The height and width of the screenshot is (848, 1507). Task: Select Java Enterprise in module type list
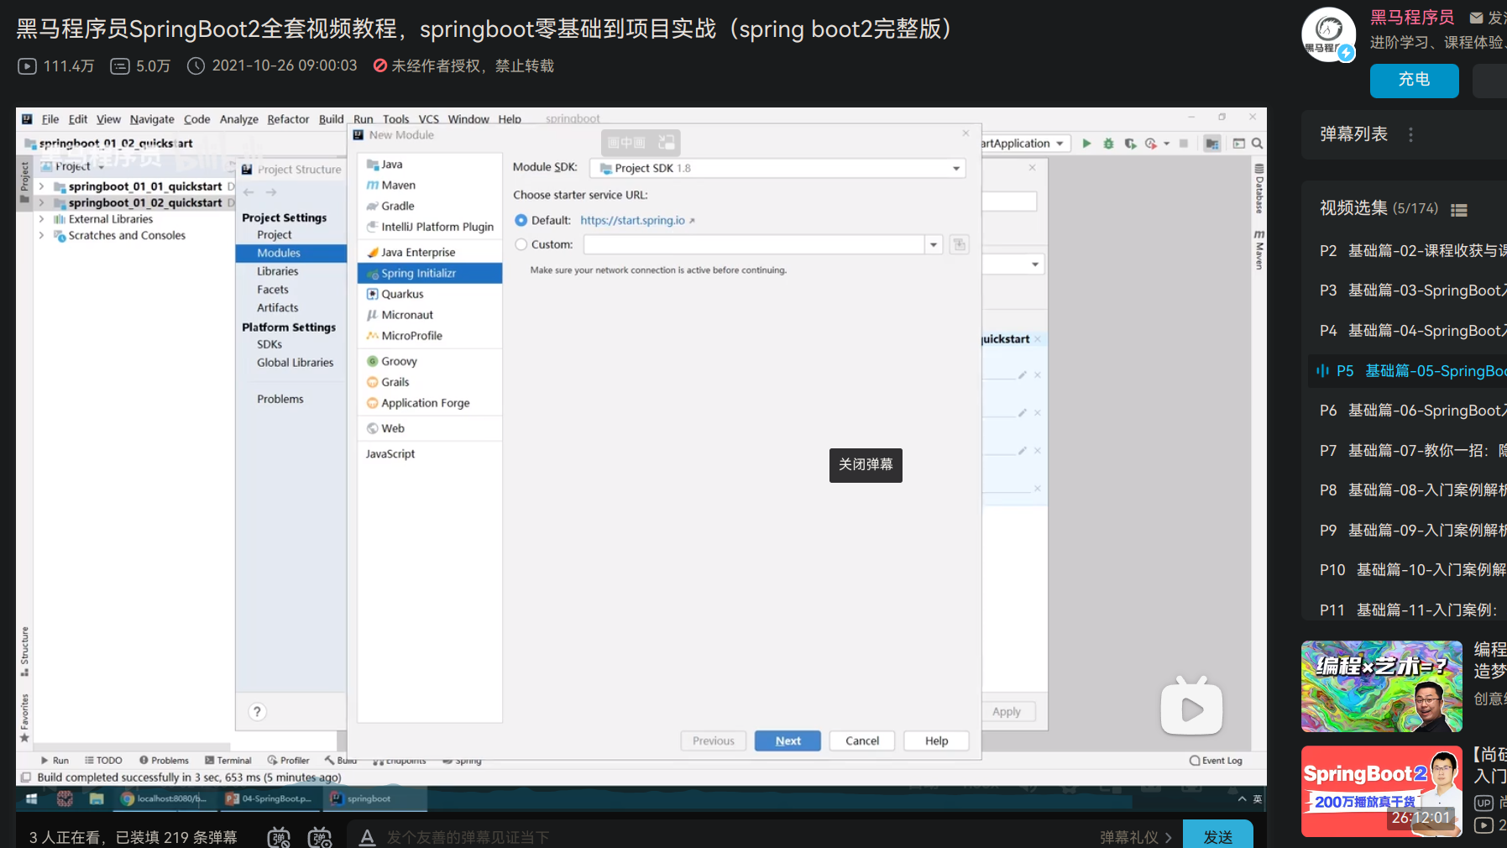(430, 252)
